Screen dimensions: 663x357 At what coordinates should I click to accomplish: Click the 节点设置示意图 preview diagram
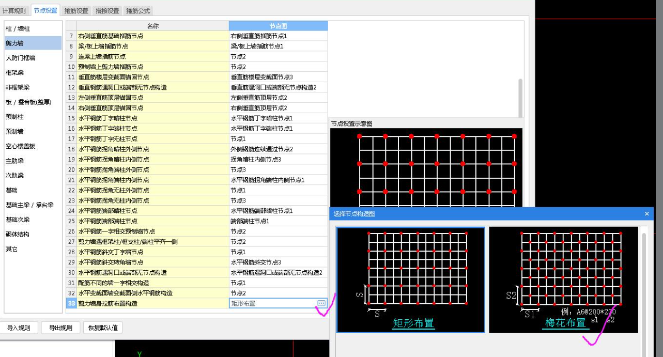(426, 167)
